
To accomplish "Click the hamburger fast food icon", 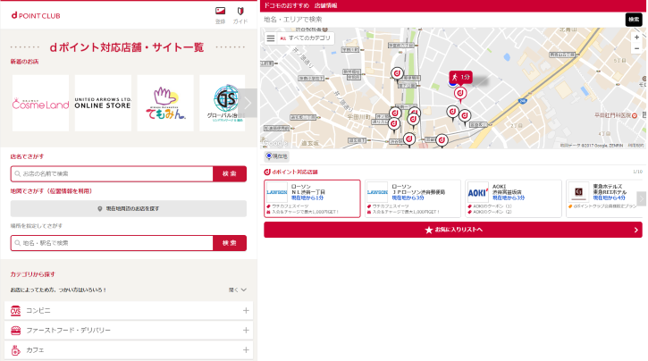I will pos(16,331).
